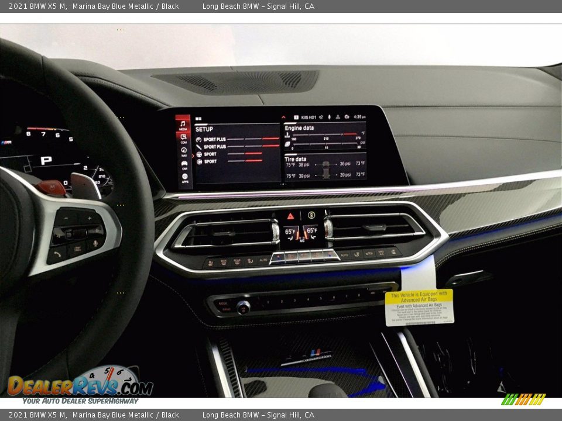Image resolution: width=562 pixels, height=421 pixels.
Task: Select KIIS HD1 station in status bar
Action: click(x=307, y=117)
